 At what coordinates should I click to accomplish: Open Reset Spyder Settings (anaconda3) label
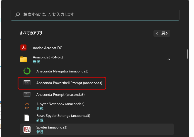coord(63,116)
